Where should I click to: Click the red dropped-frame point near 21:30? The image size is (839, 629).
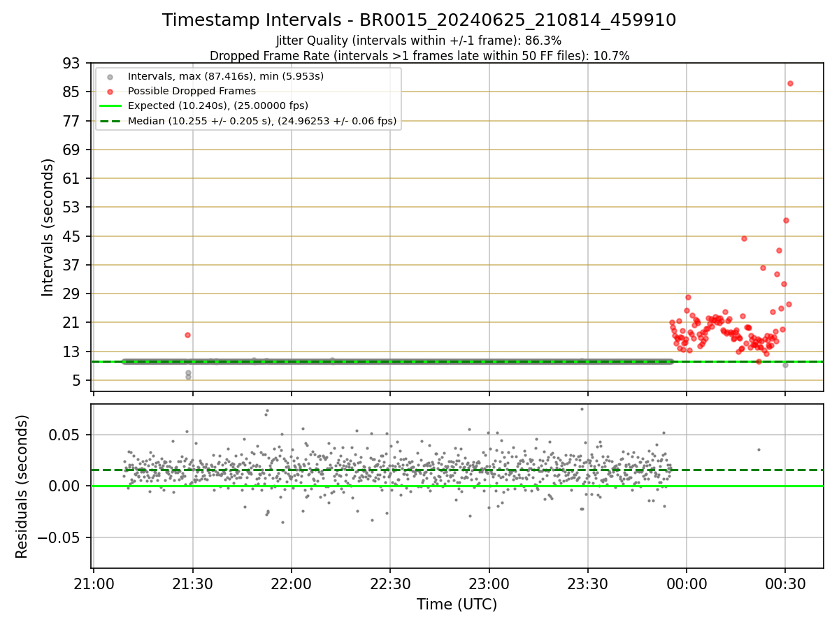pyautogui.click(x=187, y=335)
